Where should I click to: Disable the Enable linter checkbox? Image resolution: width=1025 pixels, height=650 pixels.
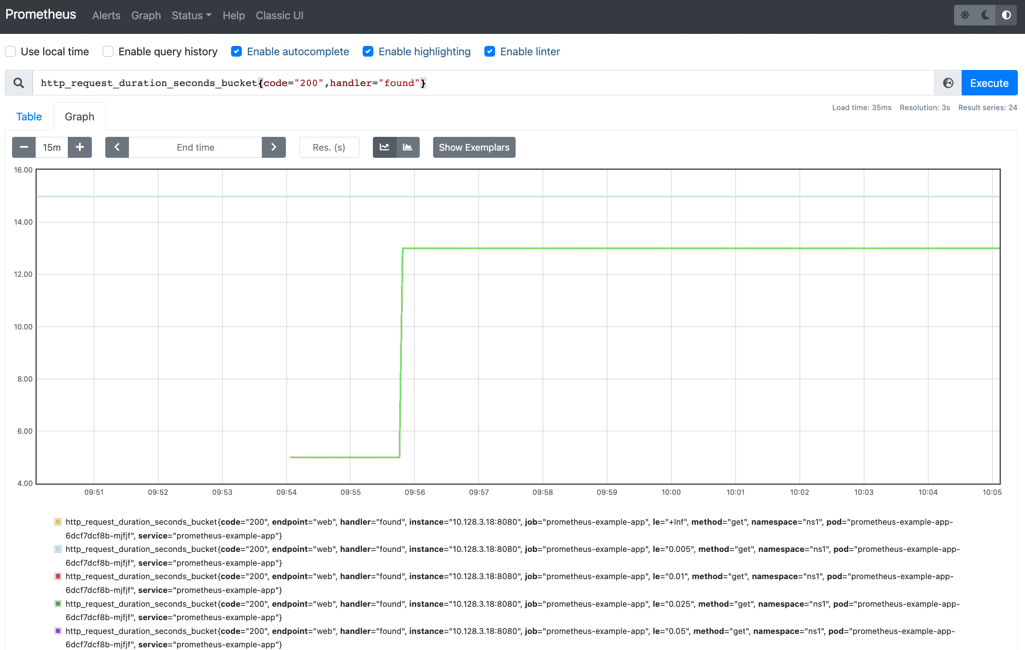tap(490, 52)
